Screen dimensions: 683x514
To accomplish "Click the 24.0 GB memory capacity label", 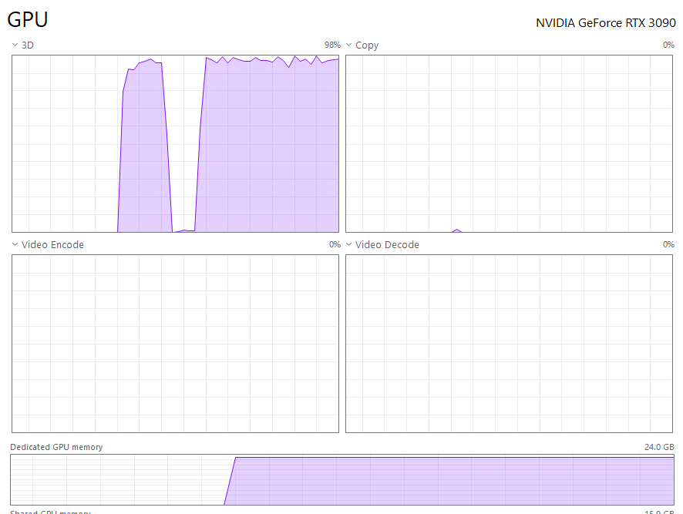I will [x=658, y=447].
